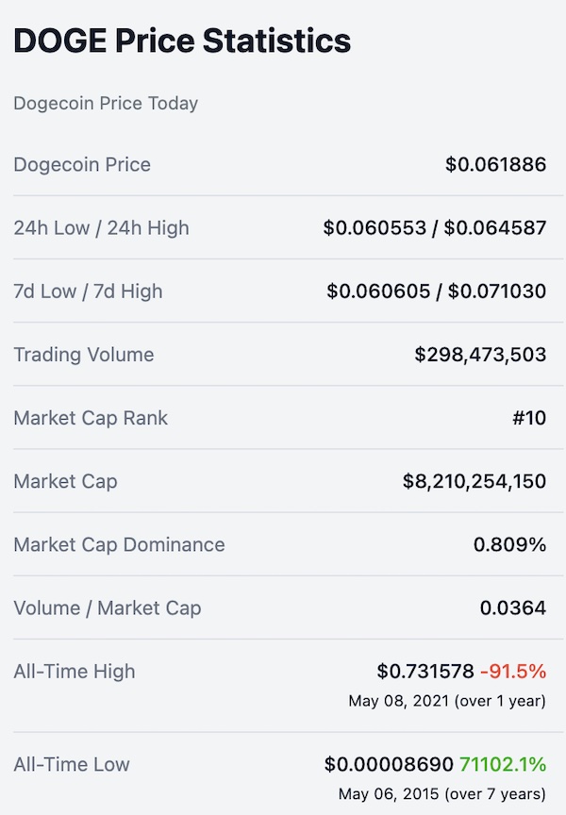Screen dimensions: 566x815
Task: Select the 0.809% dominance value
Action: pyautogui.click(x=509, y=544)
